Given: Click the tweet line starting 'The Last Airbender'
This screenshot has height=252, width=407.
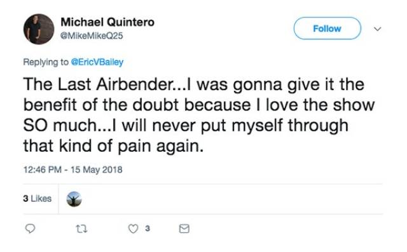Looking at the screenshot, I should pyautogui.click(x=194, y=84).
